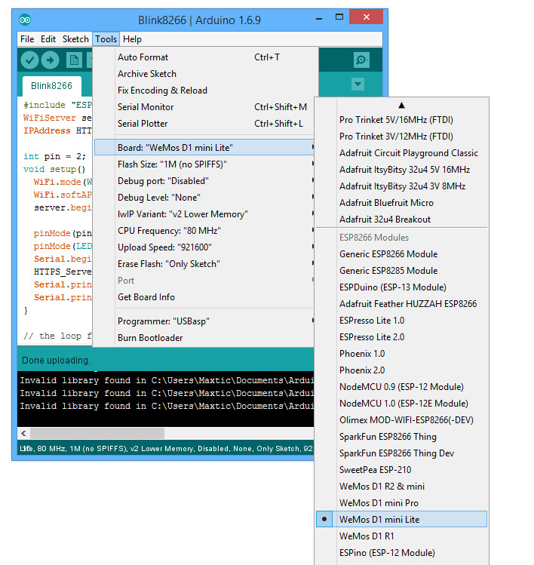This screenshot has height=565, width=534.
Task: Select Adafruit ItsyBitsy 32u4 5V 16MHz
Action: (x=401, y=170)
